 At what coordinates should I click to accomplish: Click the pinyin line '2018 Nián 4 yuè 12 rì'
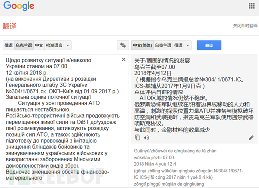click(155, 164)
